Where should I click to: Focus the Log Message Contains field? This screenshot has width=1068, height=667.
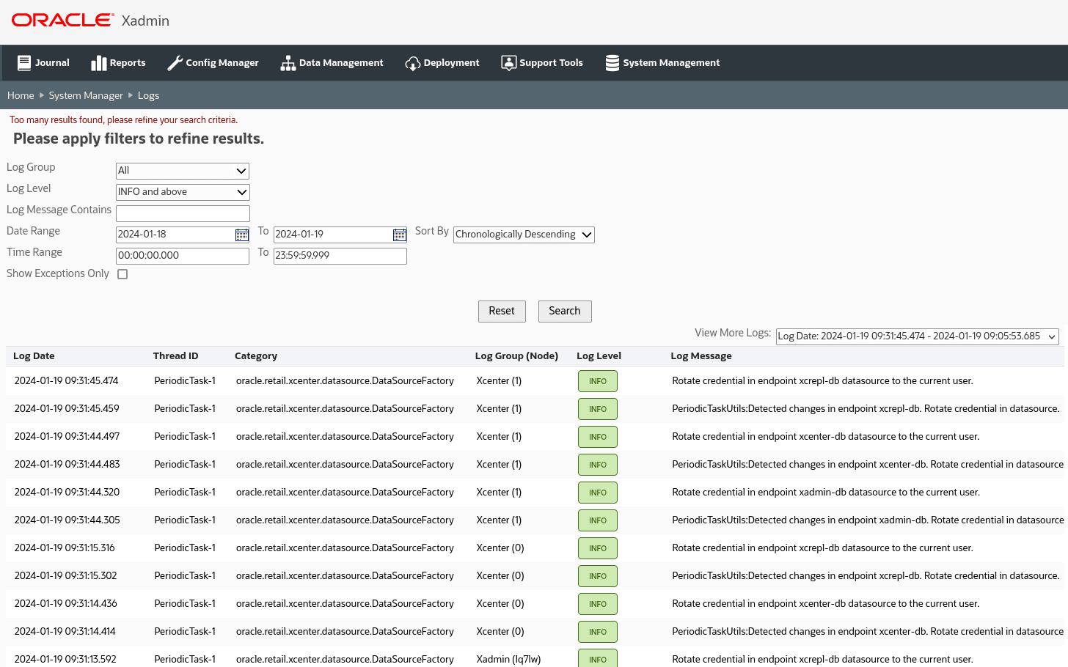(x=183, y=213)
